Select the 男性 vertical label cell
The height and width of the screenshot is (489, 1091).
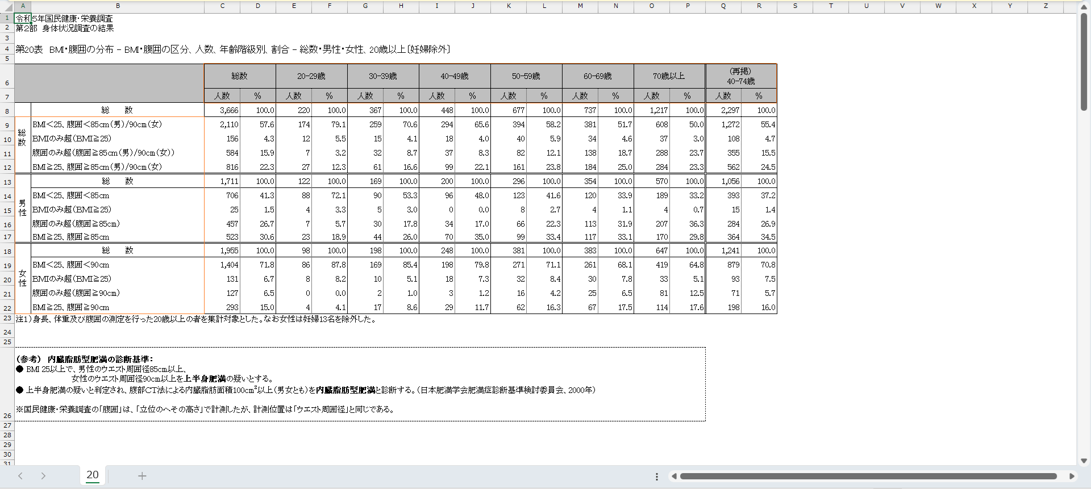click(x=22, y=208)
